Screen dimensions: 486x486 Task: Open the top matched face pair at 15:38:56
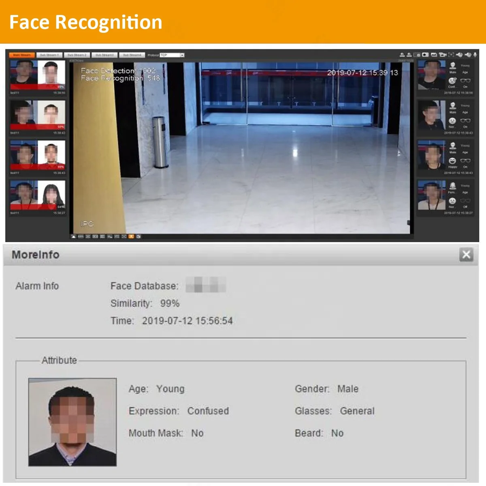[x=37, y=75]
